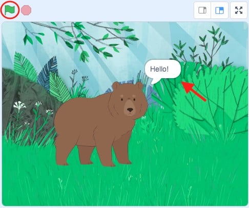Click the green flag to start the project
Viewport: 249px width, 208px height.
tap(10, 10)
